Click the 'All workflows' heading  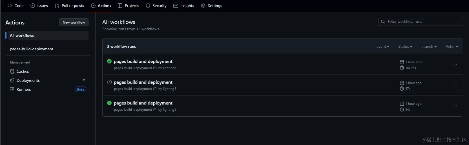119,22
